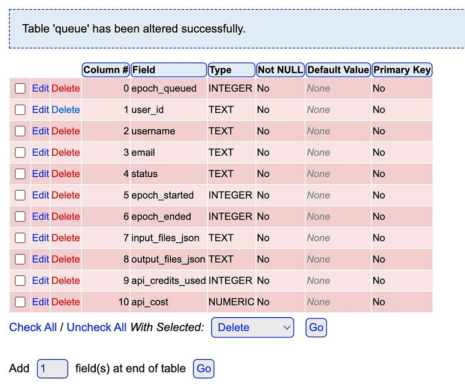Click the Primary Key column header
The image size is (465, 392).
pyautogui.click(x=402, y=70)
